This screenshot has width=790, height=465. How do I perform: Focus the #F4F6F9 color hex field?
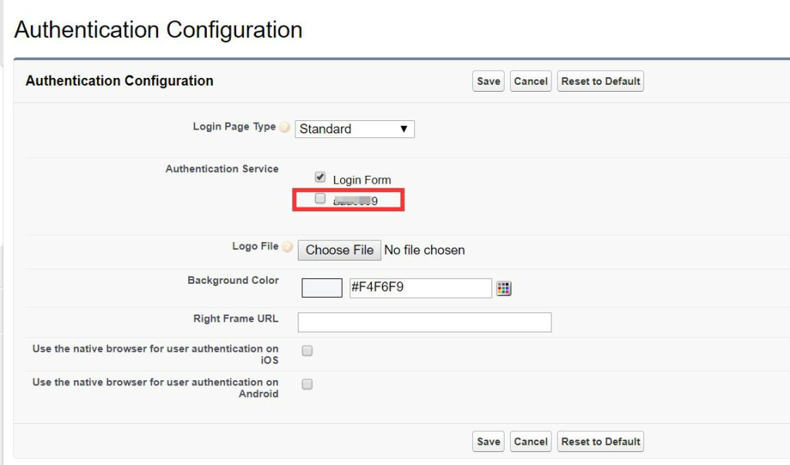click(420, 288)
